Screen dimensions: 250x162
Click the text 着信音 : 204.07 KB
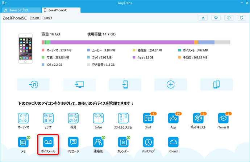pos(150,50)
